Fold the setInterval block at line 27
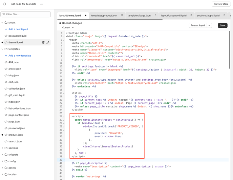Viewport: 233px width, 180px height. tap(64, 120)
